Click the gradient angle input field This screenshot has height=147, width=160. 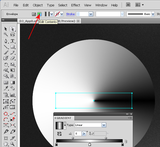click(78, 134)
